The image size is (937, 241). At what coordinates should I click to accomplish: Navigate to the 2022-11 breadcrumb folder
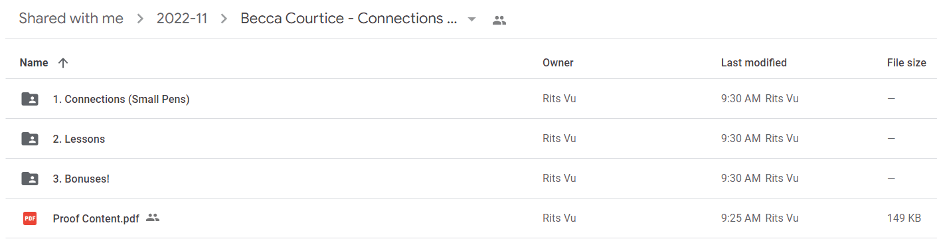182,19
